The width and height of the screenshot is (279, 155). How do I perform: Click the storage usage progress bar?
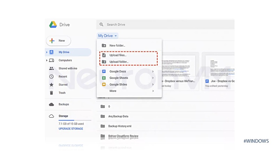pos(75,120)
